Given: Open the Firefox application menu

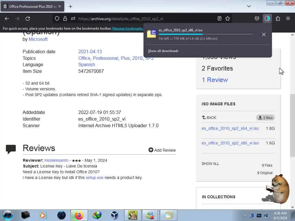Looking at the screenshot, I should coord(288,18).
